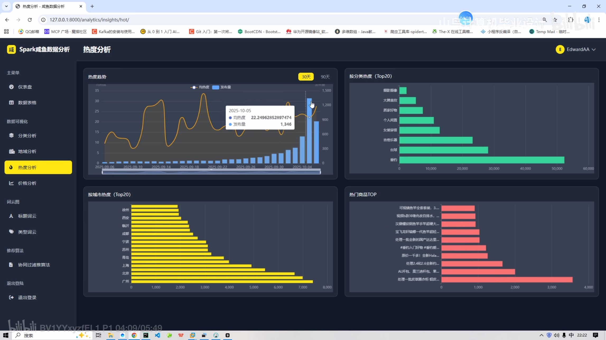Open the browser tab search chevron
Image resolution: width=606 pixels, height=340 pixels.
tap(6, 6)
